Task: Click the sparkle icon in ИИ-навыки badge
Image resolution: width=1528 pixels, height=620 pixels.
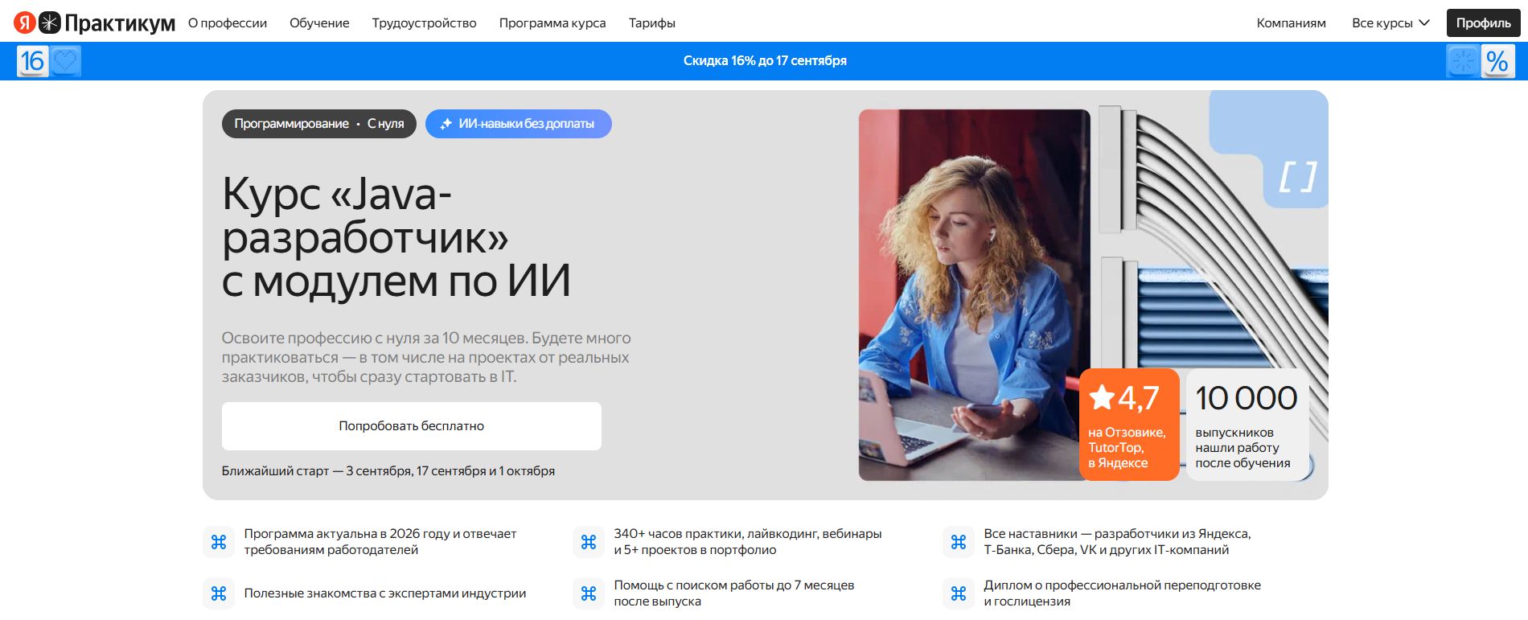Action: pyautogui.click(x=446, y=124)
